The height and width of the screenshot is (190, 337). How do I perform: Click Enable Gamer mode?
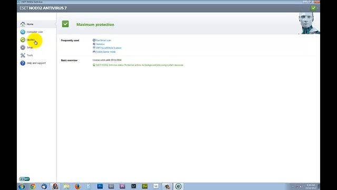click(x=106, y=52)
